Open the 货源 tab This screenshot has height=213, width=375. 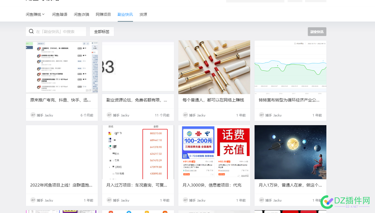pos(143,14)
